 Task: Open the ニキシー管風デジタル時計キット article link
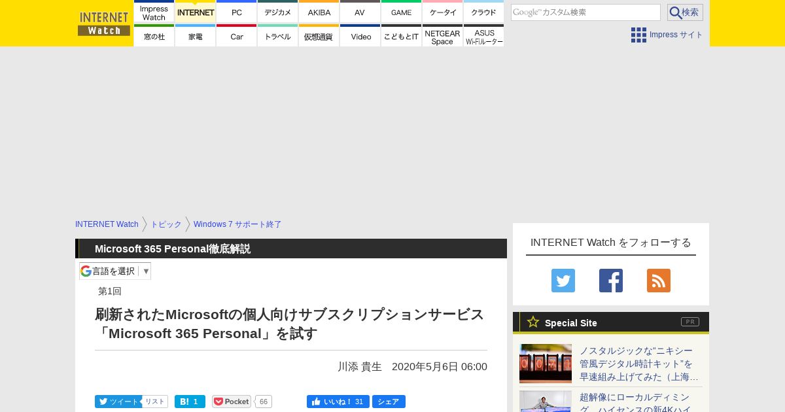pyautogui.click(x=640, y=364)
